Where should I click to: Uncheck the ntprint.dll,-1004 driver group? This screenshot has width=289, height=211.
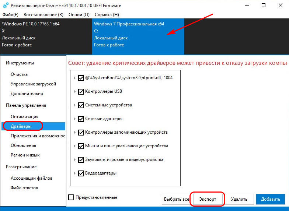click(81, 78)
